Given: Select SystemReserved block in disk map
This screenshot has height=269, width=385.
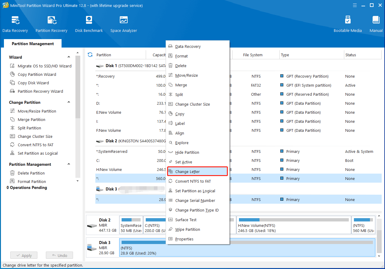Looking at the screenshot, I should point(131,225).
